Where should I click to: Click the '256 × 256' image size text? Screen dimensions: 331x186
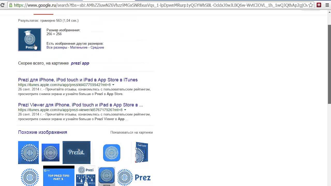(54, 34)
